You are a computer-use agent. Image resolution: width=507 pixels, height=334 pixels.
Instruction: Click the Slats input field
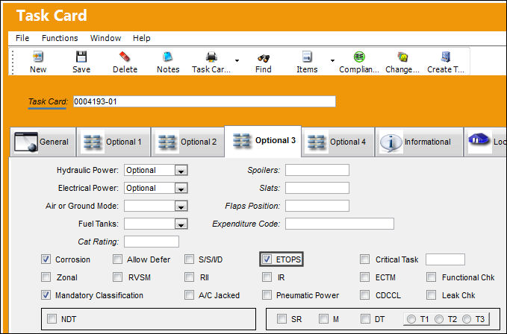[317, 188]
